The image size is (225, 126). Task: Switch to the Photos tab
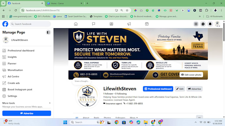[x=107, y=118]
